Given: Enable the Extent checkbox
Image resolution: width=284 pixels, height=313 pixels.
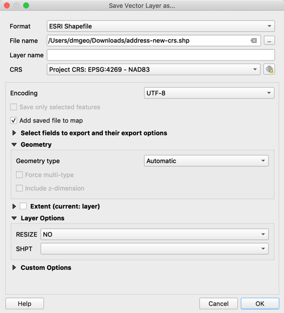Looking at the screenshot, I should [23, 206].
